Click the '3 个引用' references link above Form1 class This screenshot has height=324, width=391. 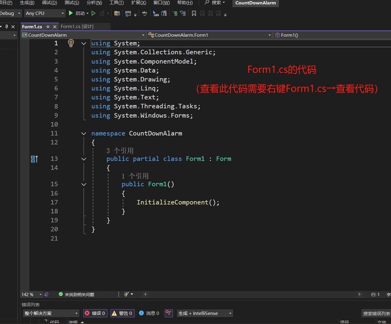click(120, 150)
